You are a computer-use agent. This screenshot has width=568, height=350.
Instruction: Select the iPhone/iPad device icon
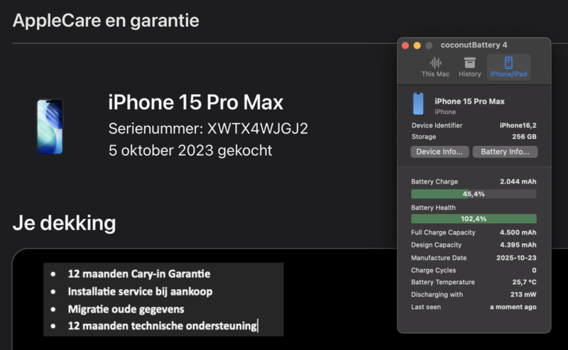click(508, 62)
